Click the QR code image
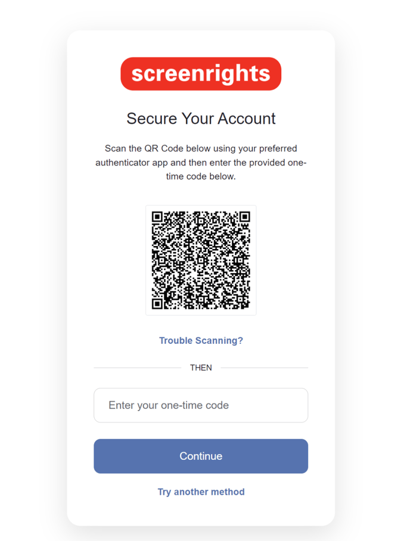The width and height of the screenshot is (410, 541). pyautogui.click(x=201, y=260)
